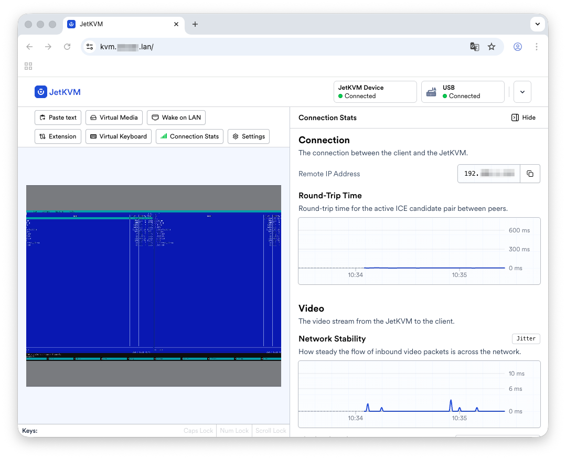This screenshot has height=459, width=566.
Task: Open Paste text tool
Action: coord(58,118)
